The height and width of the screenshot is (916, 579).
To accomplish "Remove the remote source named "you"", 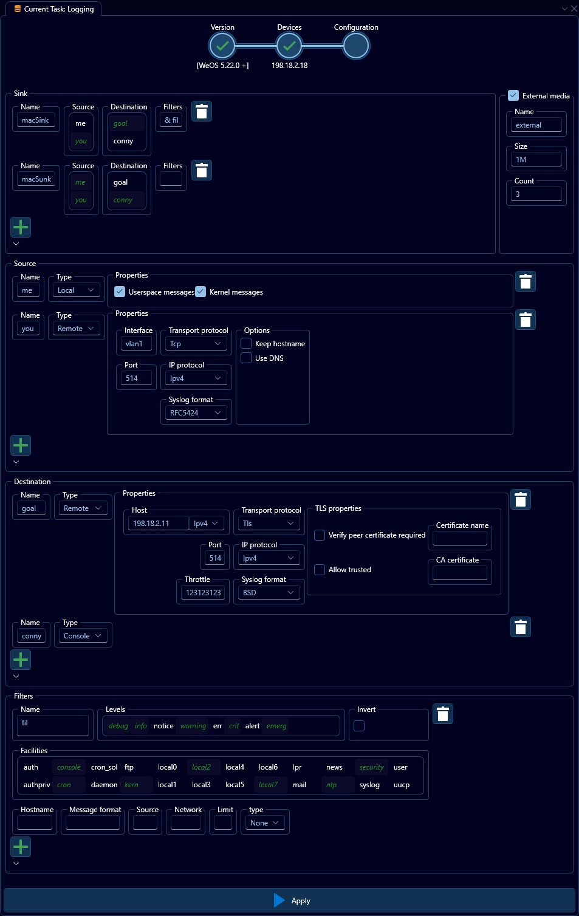I will coord(525,320).
